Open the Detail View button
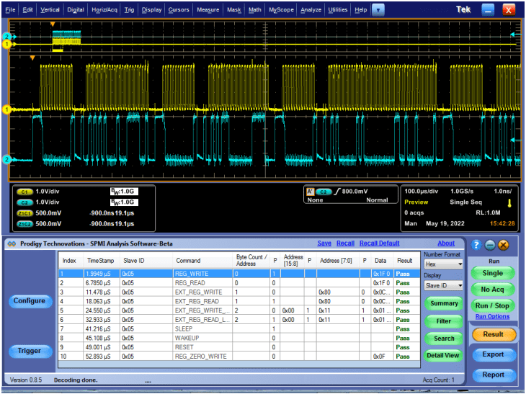This screenshot has width=526, height=394. [x=442, y=355]
